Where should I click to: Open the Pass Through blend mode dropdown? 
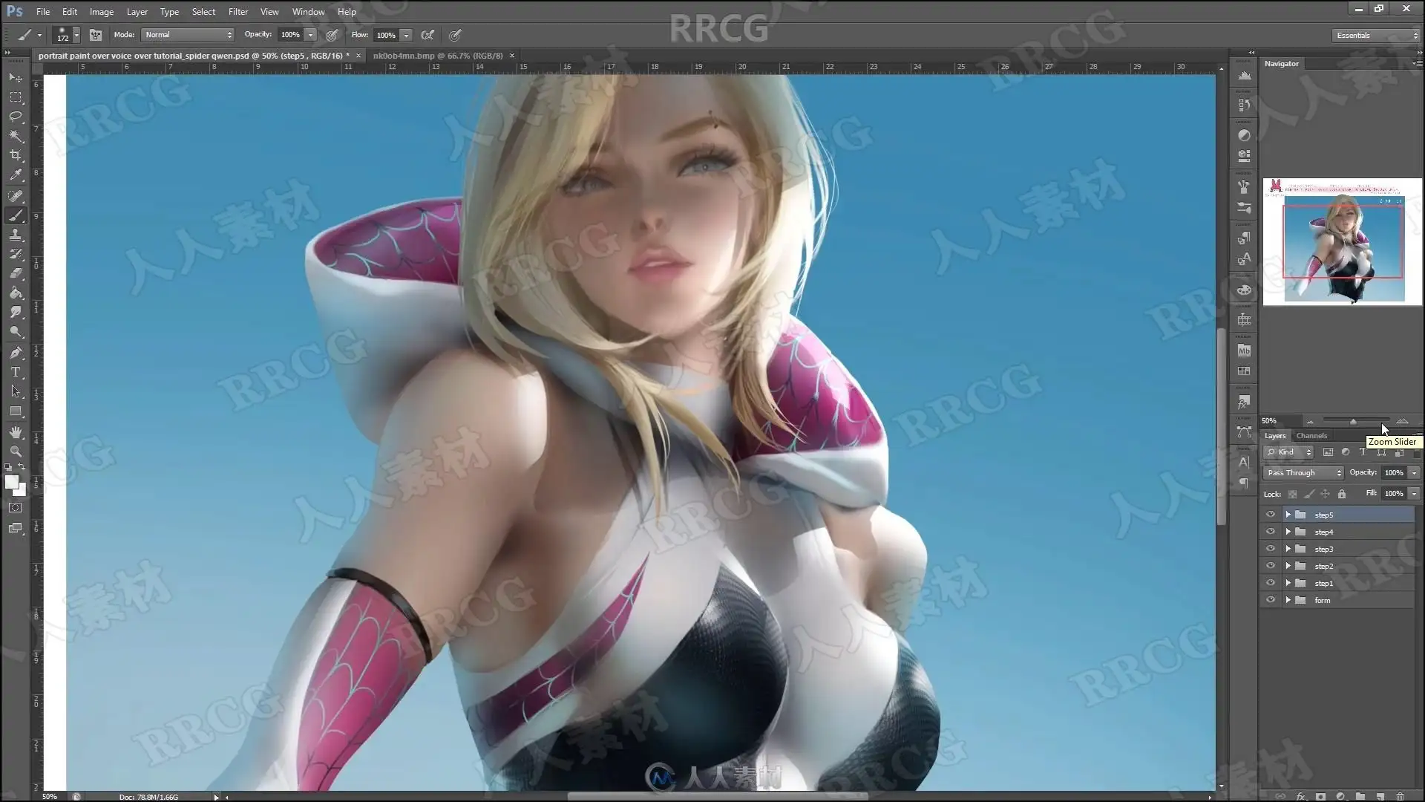(x=1303, y=473)
